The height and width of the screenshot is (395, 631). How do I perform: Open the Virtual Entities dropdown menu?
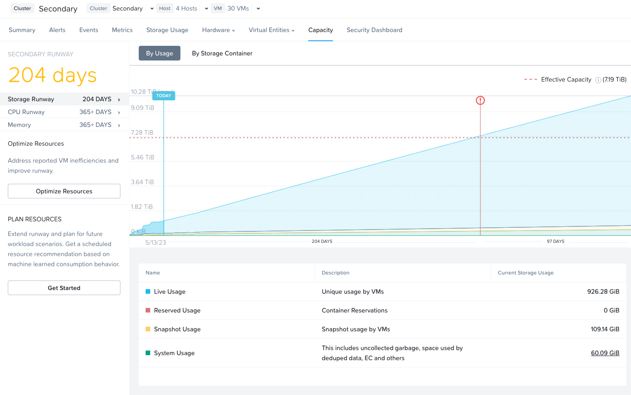click(x=272, y=30)
